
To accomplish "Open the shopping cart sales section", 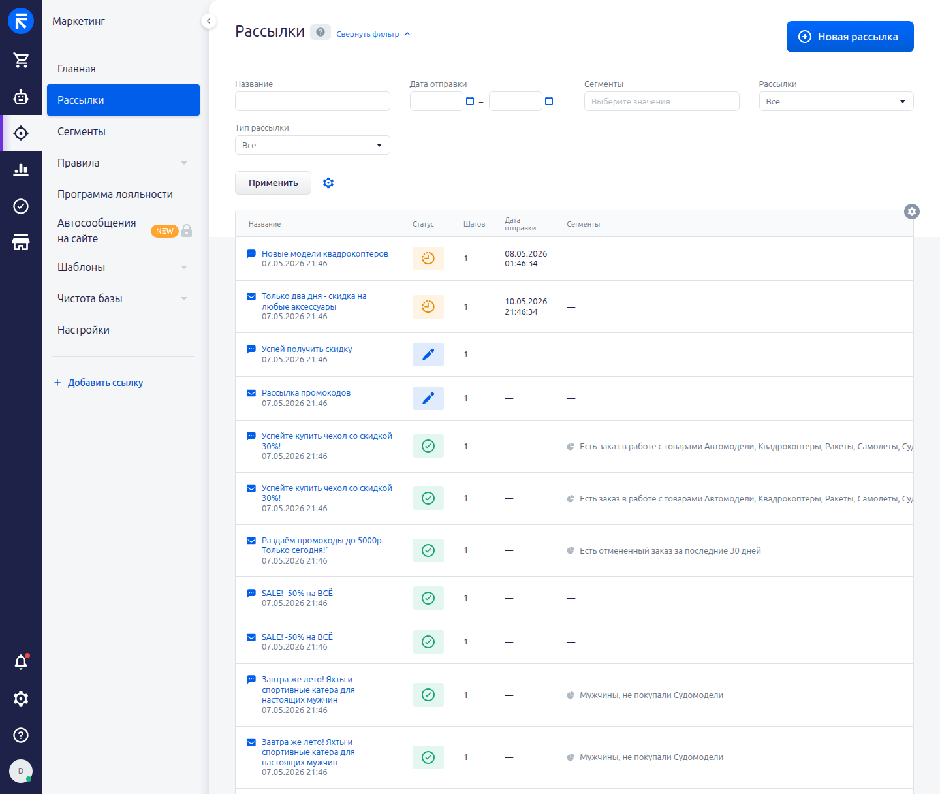I will point(21,60).
